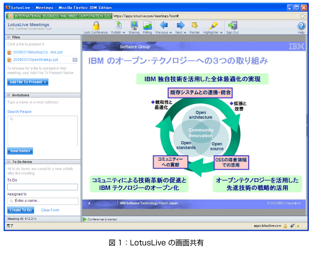Click the Firefox logo in title bar
Screen dimensions: 312x254
[x=8, y=8]
